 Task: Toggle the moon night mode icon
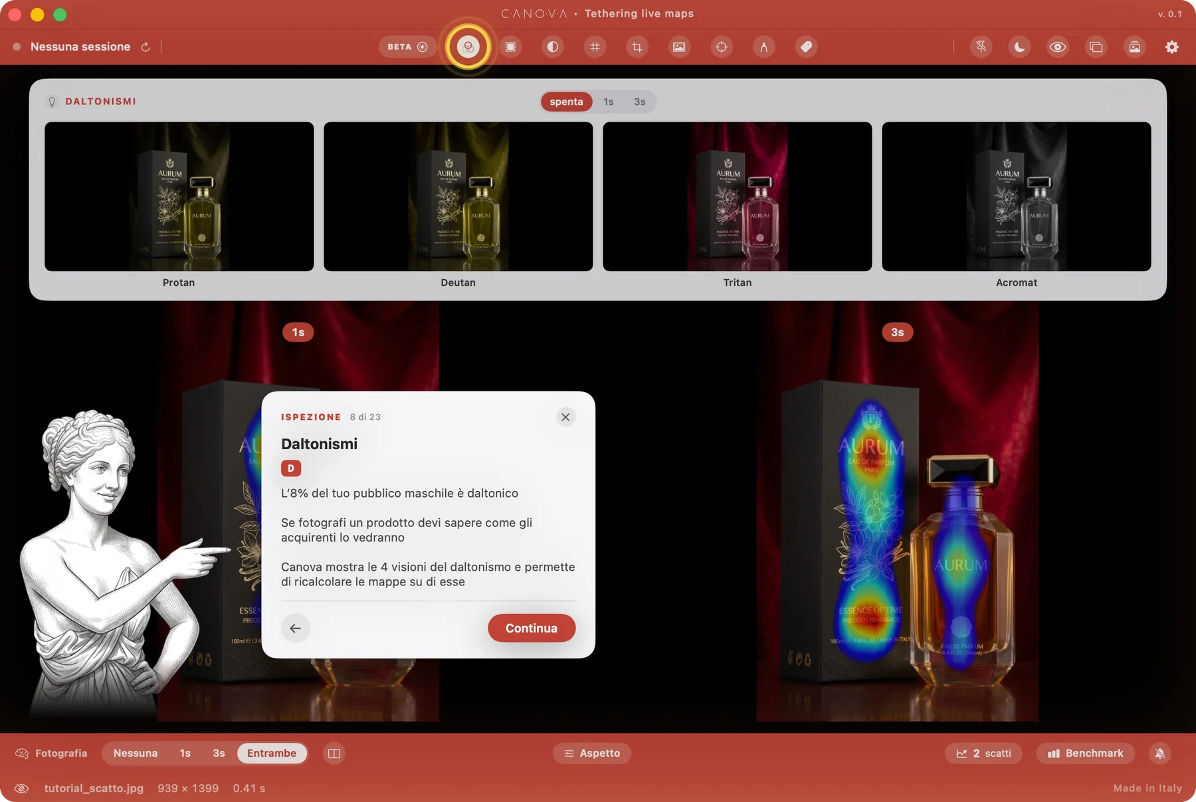(x=1019, y=47)
